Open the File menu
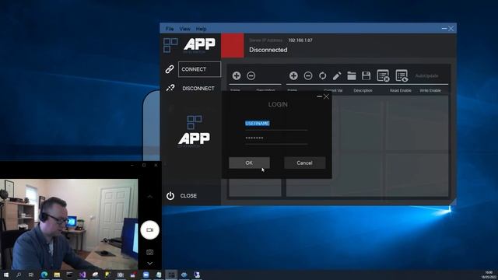498x280 pixels. coord(170,29)
